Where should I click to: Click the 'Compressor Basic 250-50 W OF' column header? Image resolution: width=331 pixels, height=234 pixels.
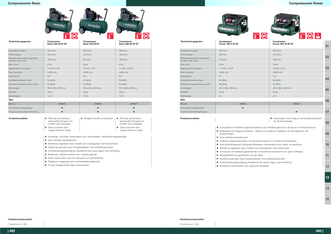pyautogui.click(x=57, y=43)
